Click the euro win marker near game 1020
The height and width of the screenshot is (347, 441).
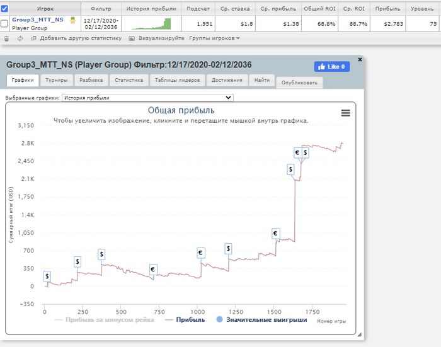[201, 253]
